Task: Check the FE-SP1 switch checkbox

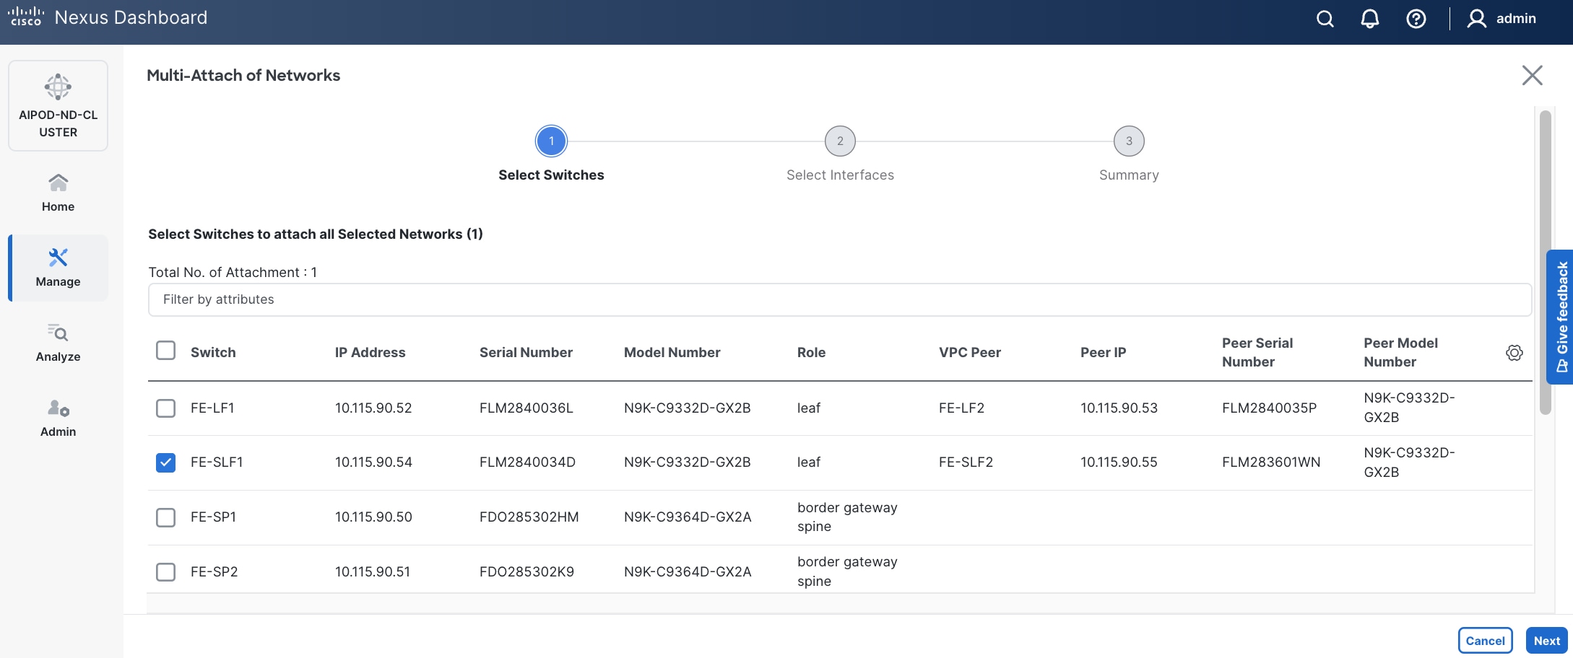Action: point(166,517)
